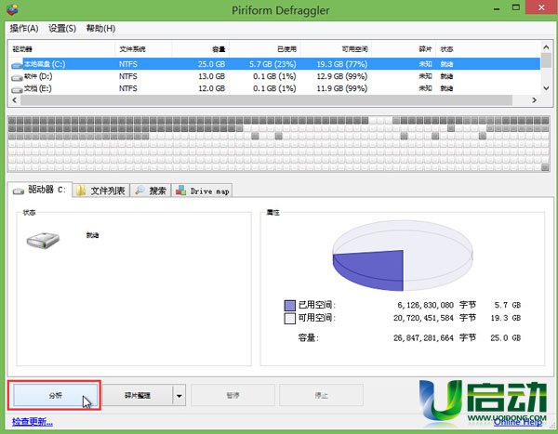
Task: Select the 本地磁盘 (C:) row
Action: 274,64
